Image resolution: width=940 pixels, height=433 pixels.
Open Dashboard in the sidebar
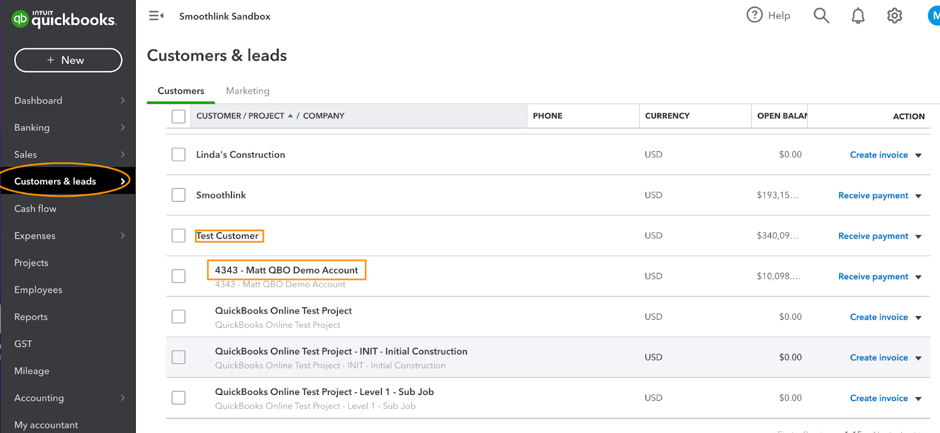point(38,100)
